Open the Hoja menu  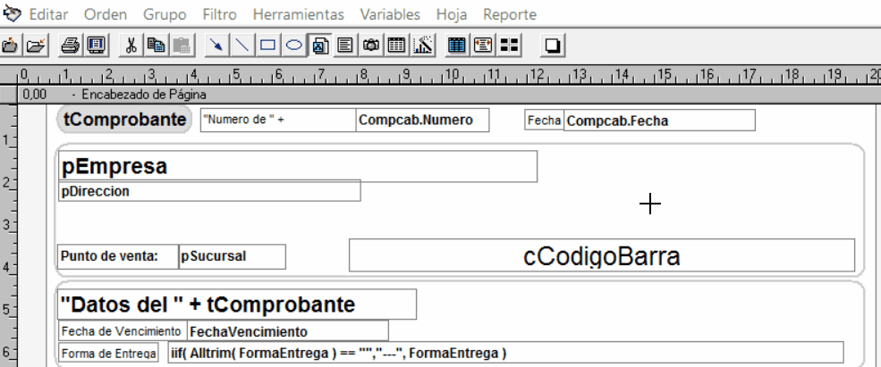click(451, 14)
